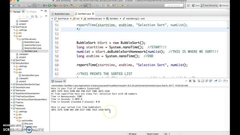Focus the Quick Access search field
This screenshot has height=135, width=240.
click(174, 5)
